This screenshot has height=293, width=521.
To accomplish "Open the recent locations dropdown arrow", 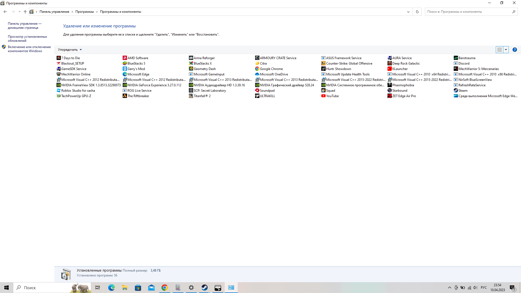I will (20, 12).
